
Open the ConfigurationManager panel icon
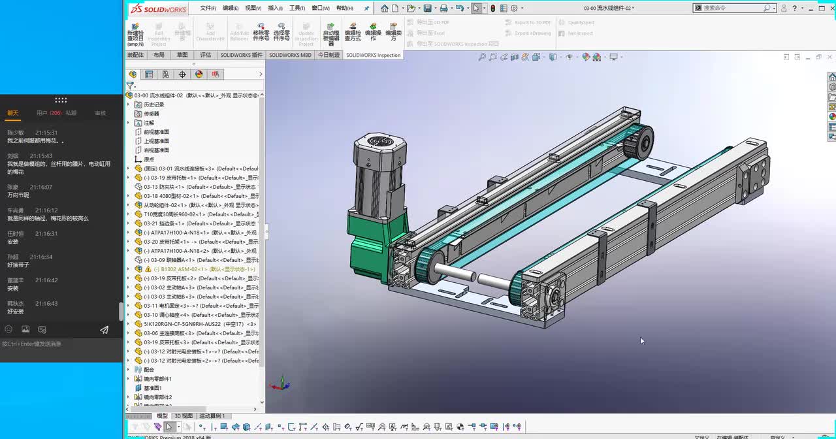(x=166, y=74)
